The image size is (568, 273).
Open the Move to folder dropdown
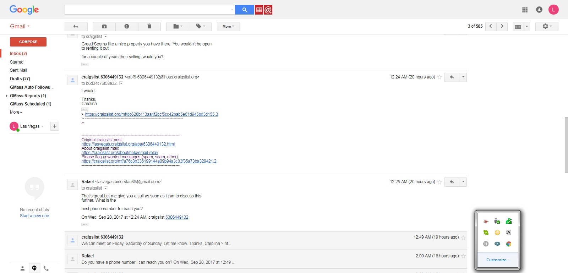point(177,27)
